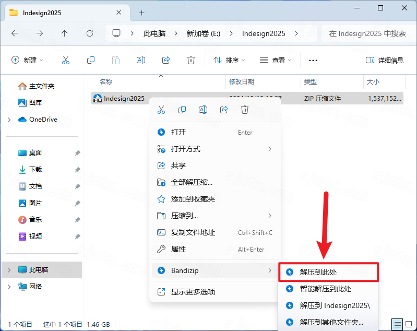This screenshot has width=417, height=331.
Task: Switch to the large thumbnails view icon
Action: pyautogui.click(x=409, y=324)
